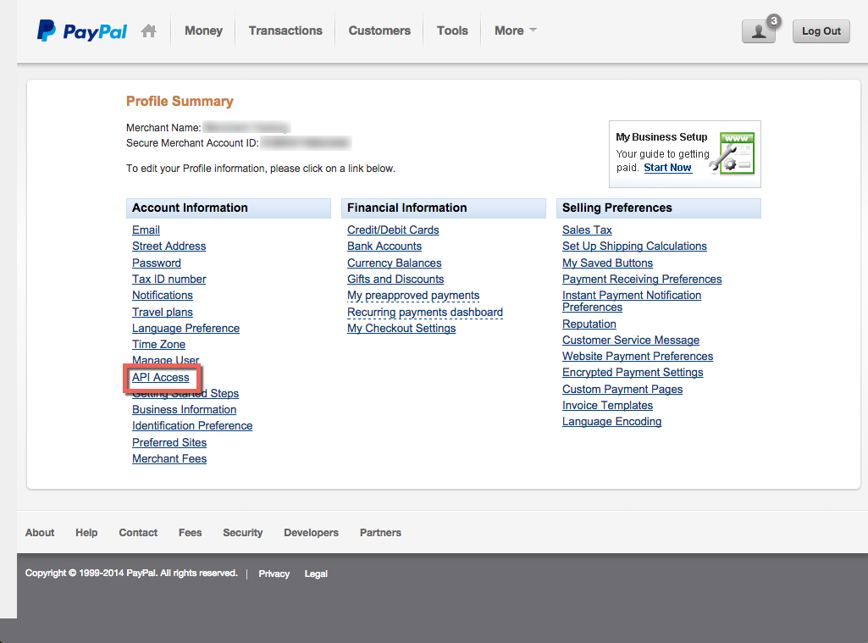The width and height of the screenshot is (868, 643).
Task: Open the API Access link
Action: tap(161, 377)
